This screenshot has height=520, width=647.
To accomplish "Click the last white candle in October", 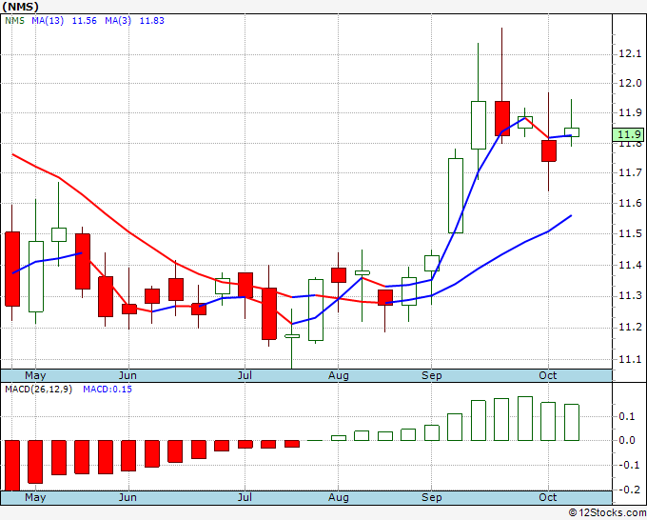I will pyautogui.click(x=572, y=132).
